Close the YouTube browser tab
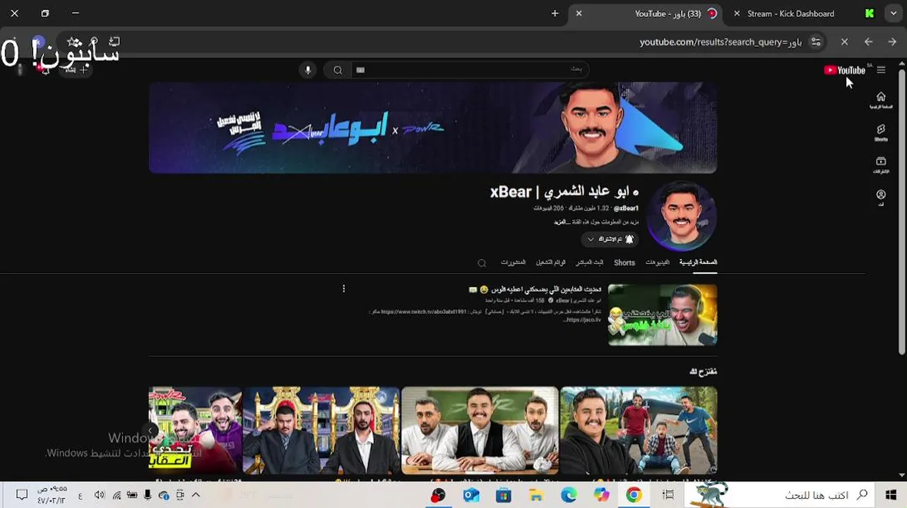The height and width of the screenshot is (508, 907). [579, 13]
